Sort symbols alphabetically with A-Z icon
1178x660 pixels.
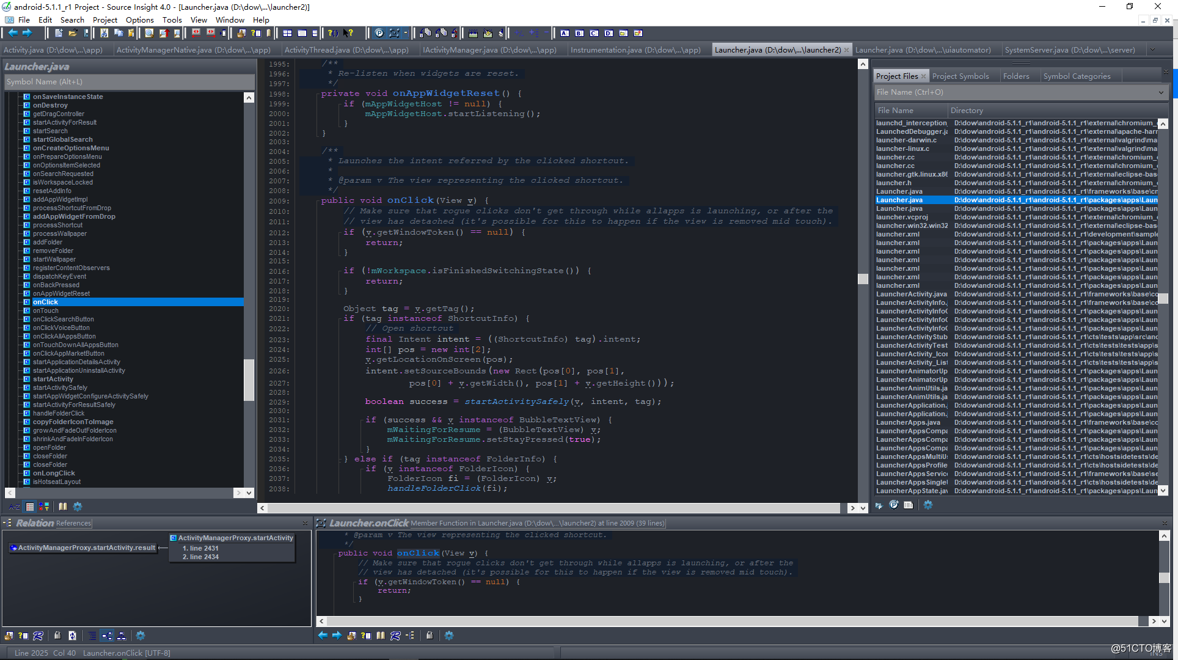click(14, 507)
